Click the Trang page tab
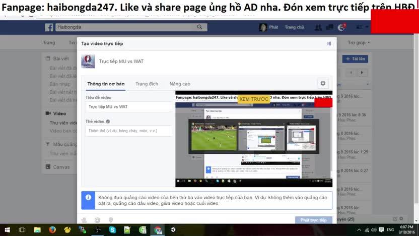This screenshot has height=236, width=419. point(49,42)
